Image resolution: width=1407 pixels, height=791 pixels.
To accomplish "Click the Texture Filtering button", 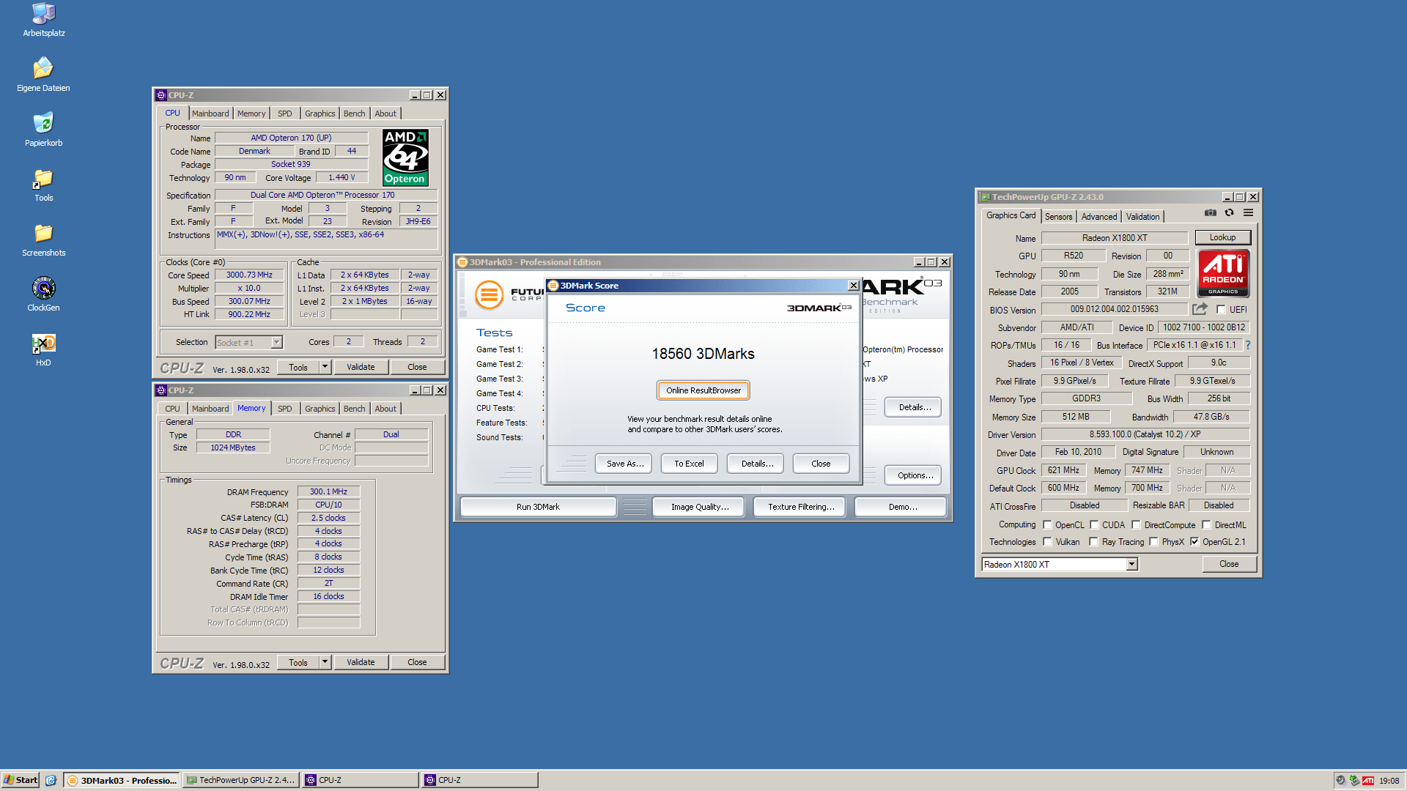I will pos(801,507).
